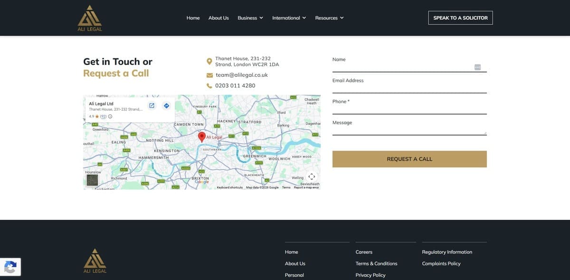The height and width of the screenshot is (280, 570).
Task: Open the Regulatory Information link
Action: [447, 252]
